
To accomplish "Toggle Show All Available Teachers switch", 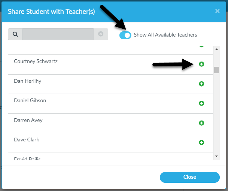I will coord(125,35).
